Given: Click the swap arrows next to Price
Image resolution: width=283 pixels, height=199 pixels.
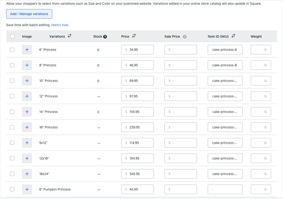Looking at the screenshot, I should pyautogui.click(x=134, y=36).
